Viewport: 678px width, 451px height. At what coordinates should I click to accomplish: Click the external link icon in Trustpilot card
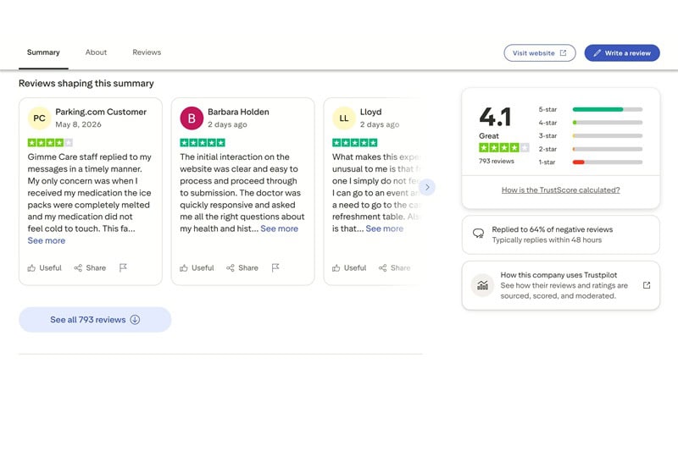coord(647,285)
